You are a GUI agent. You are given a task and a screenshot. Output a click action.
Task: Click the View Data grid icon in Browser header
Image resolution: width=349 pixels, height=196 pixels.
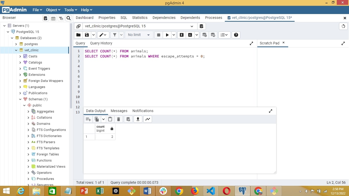(53, 18)
